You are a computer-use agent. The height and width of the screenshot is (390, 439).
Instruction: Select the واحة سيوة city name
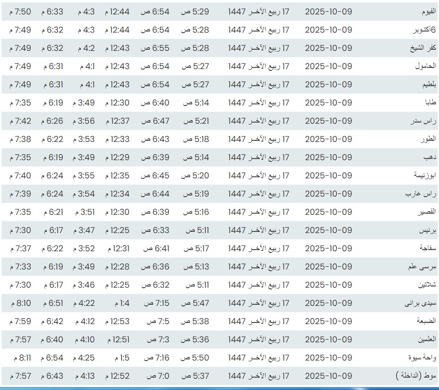tap(422, 358)
